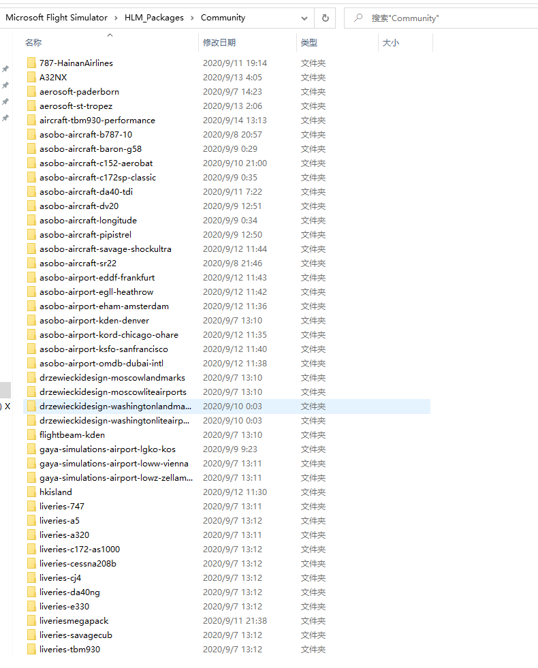Select asobo-airport-ksfo-sanfrancisco folder name
Viewport: 538px width, 668px height.
click(104, 349)
